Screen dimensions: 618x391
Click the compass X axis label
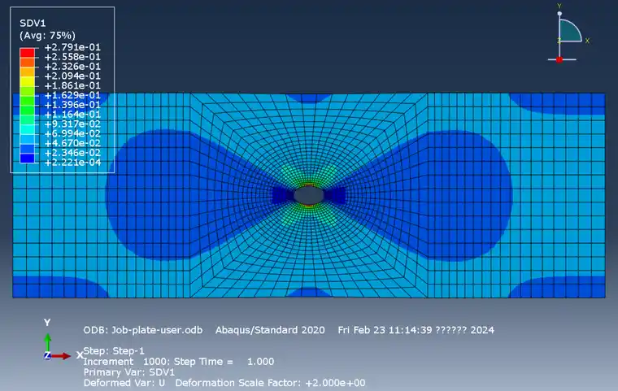(x=587, y=41)
